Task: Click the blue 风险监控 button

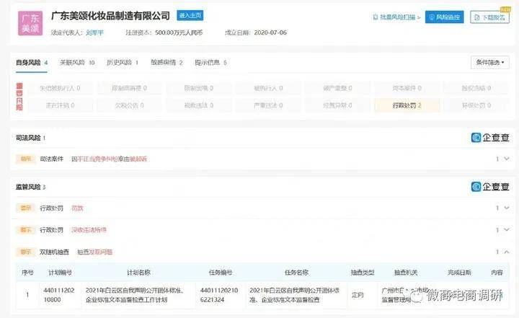Action: 445,17
